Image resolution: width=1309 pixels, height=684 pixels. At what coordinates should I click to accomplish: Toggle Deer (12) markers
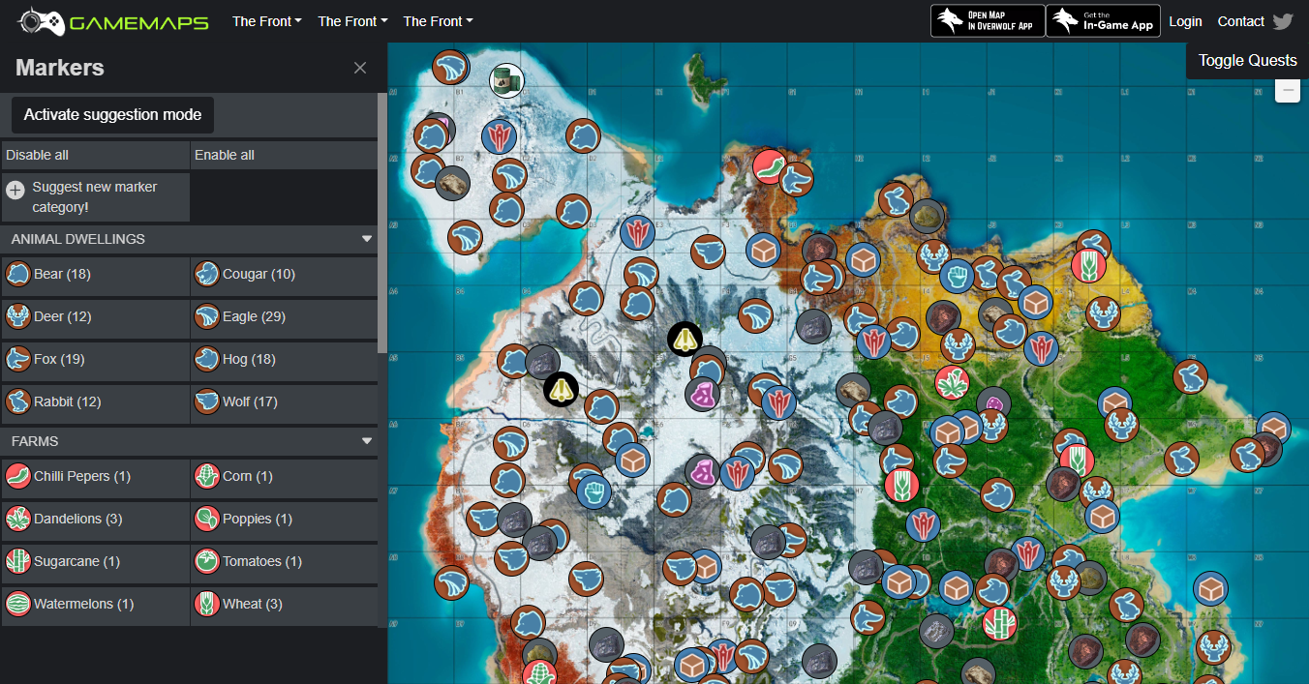click(96, 316)
